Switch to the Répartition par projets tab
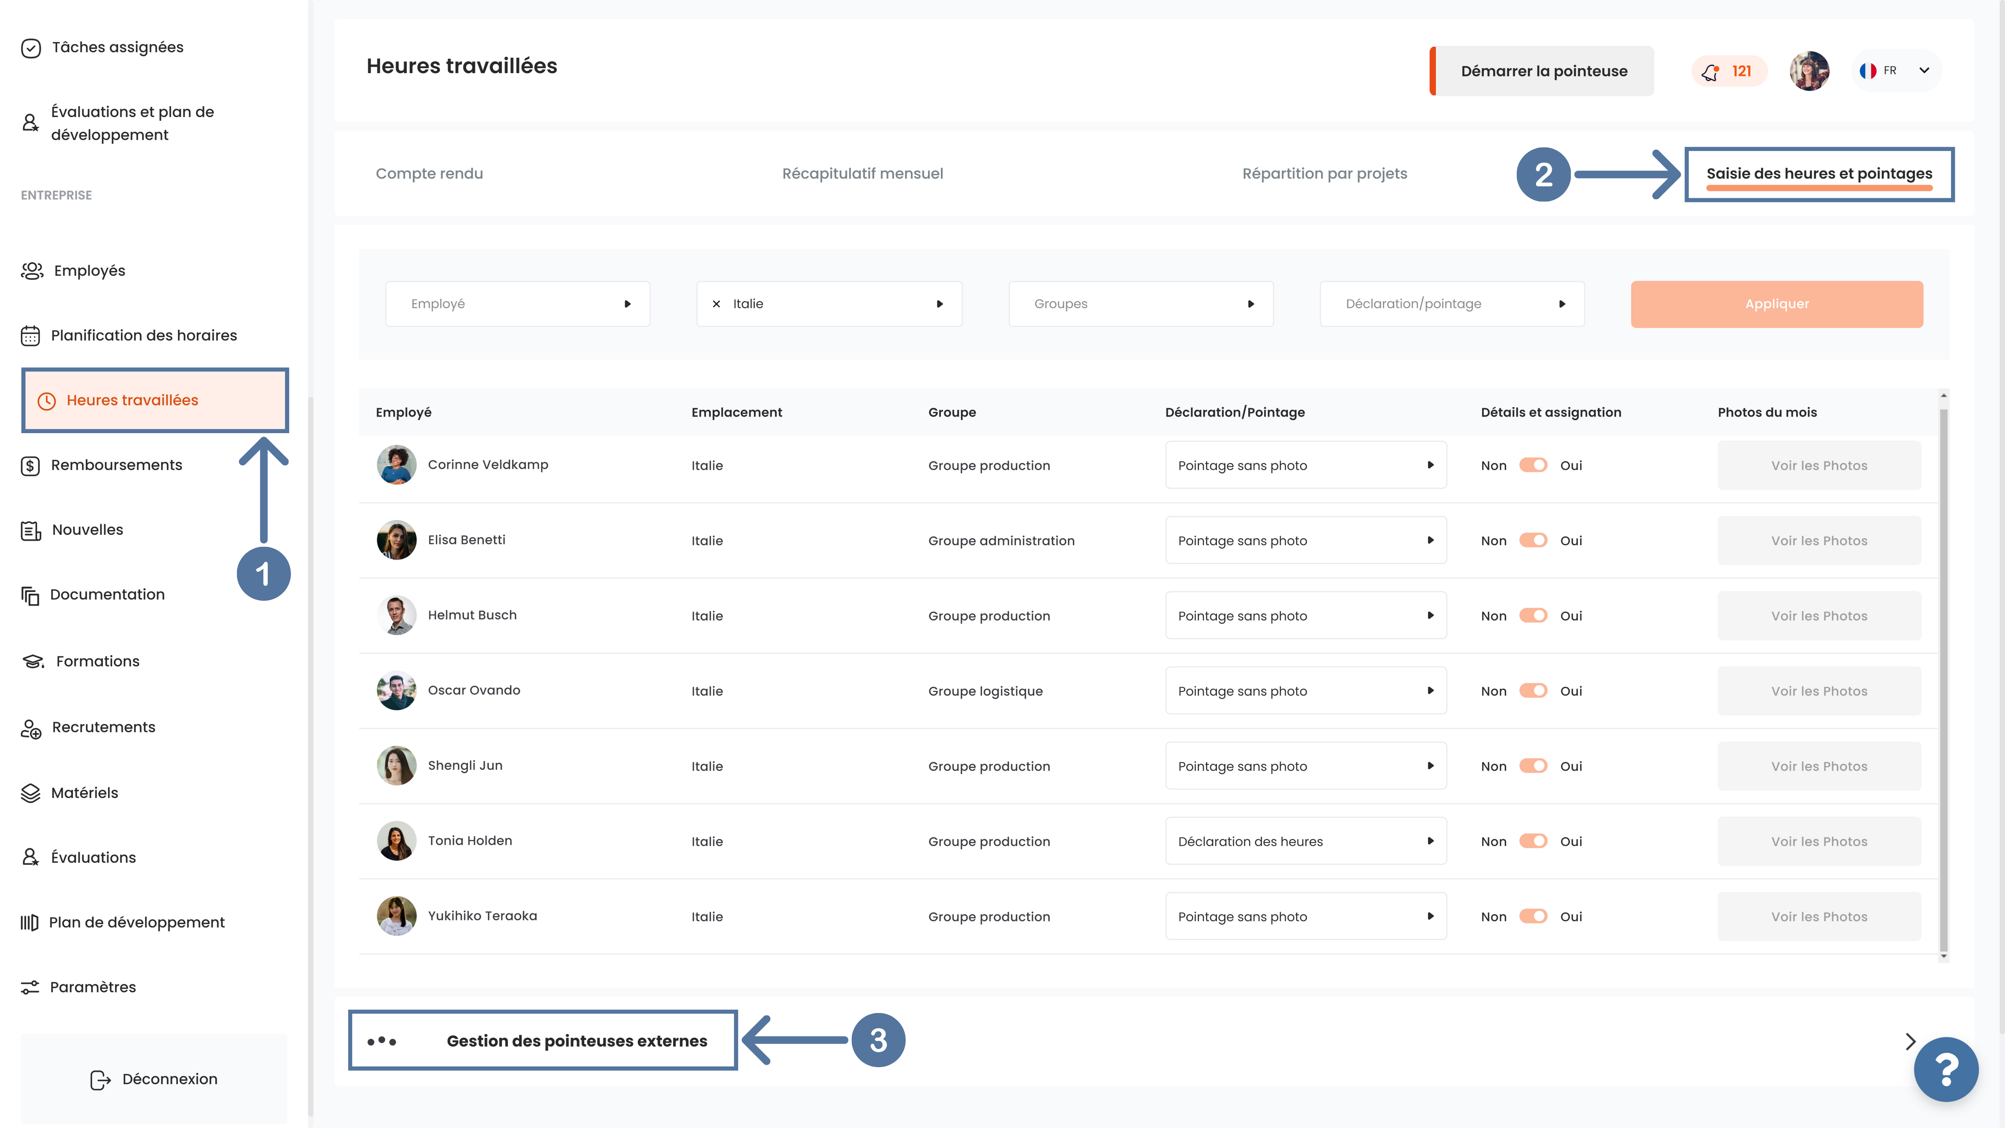Viewport: 2005px width, 1128px height. pos(1325,173)
